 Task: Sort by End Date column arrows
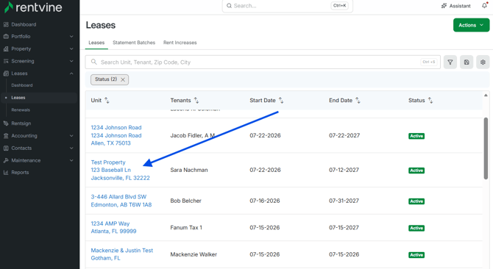point(358,100)
